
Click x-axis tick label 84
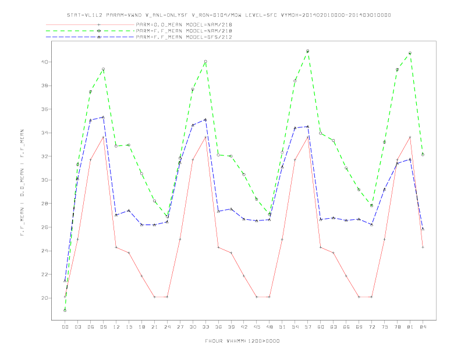pyautogui.click(x=423, y=327)
